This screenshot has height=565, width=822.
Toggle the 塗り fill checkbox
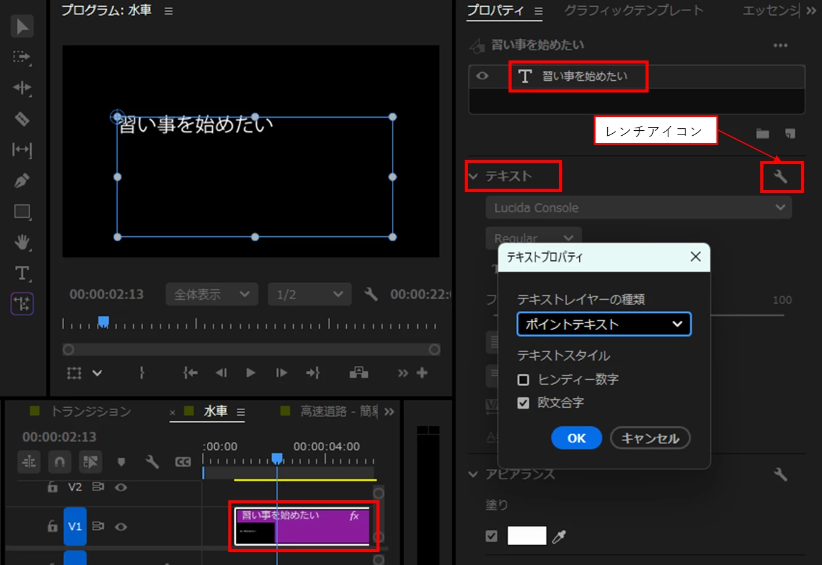[491, 536]
